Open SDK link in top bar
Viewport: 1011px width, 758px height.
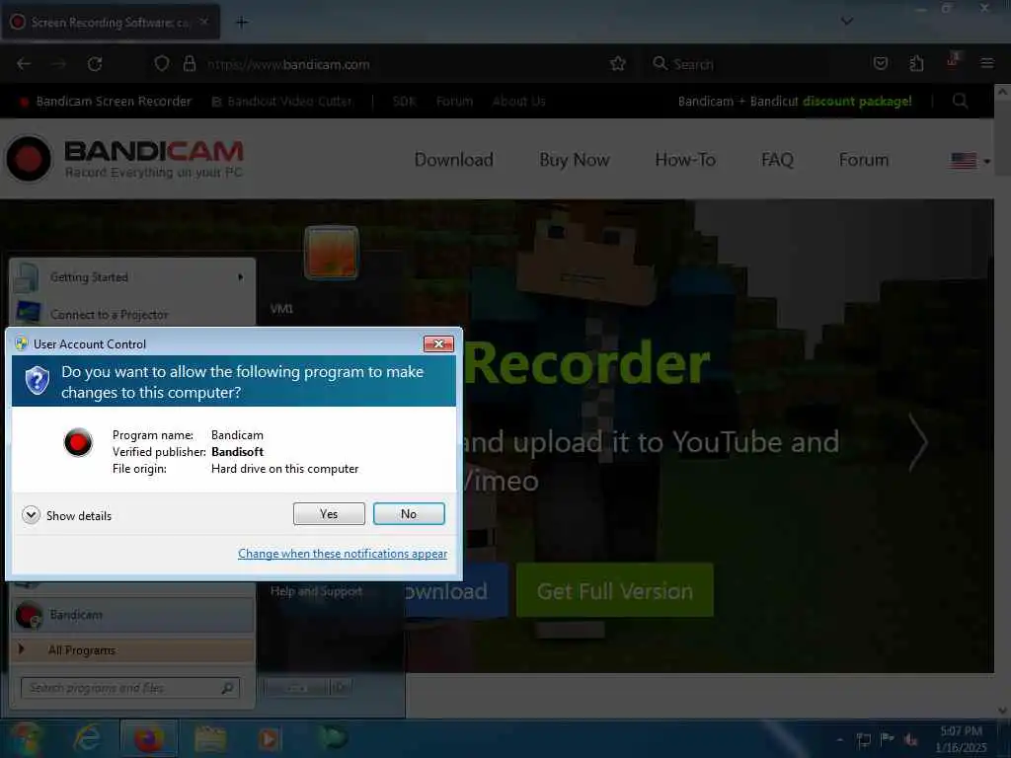coord(404,102)
